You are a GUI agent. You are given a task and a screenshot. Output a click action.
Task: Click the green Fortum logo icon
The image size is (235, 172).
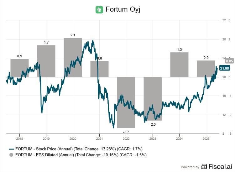tap(99, 9)
